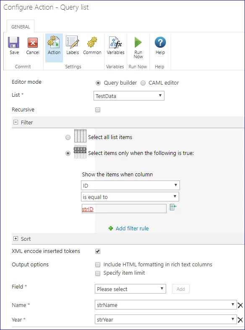This screenshot has width=245, height=330.
Task: Open the TestData list dropdown
Action: pyautogui.click(x=129, y=96)
